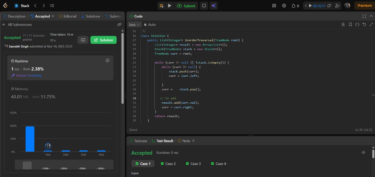The width and height of the screenshot is (375, 177).
Task: Click the avatar marker on the 1ms bar
Action: 48,146
